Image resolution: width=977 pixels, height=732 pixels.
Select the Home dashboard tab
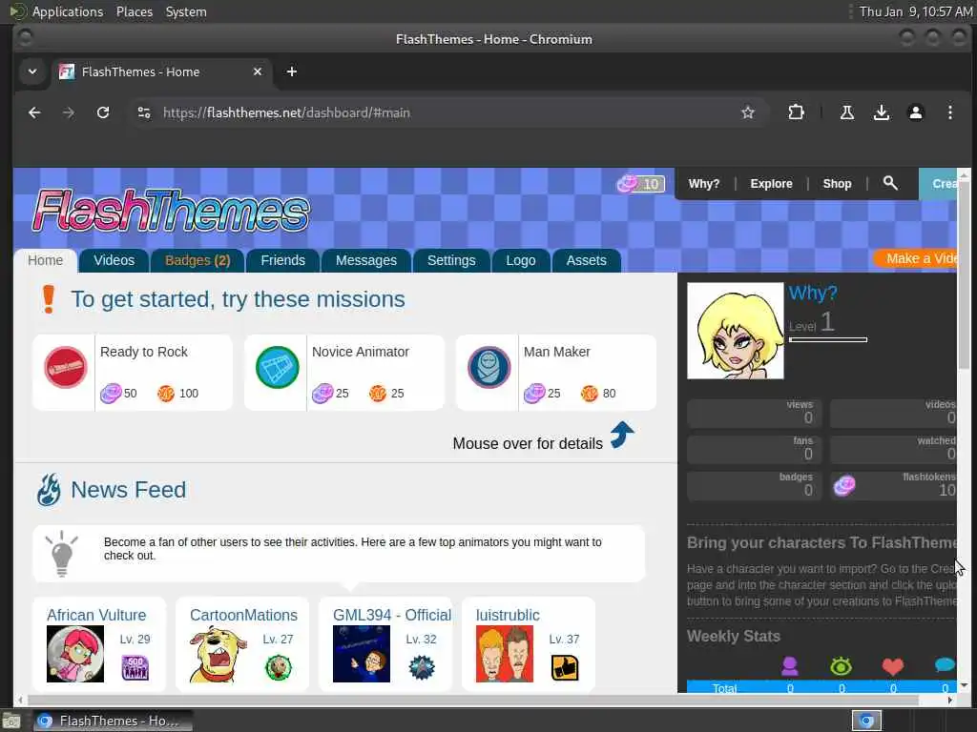[x=46, y=260]
